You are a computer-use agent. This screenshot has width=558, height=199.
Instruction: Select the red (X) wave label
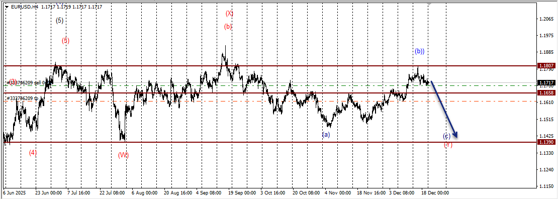(230, 14)
